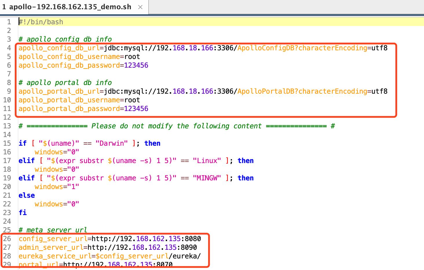Click line number 13 in the gutter

[x=7, y=126]
